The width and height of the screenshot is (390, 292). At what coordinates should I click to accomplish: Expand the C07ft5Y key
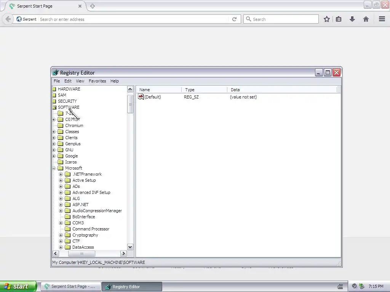click(x=54, y=119)
